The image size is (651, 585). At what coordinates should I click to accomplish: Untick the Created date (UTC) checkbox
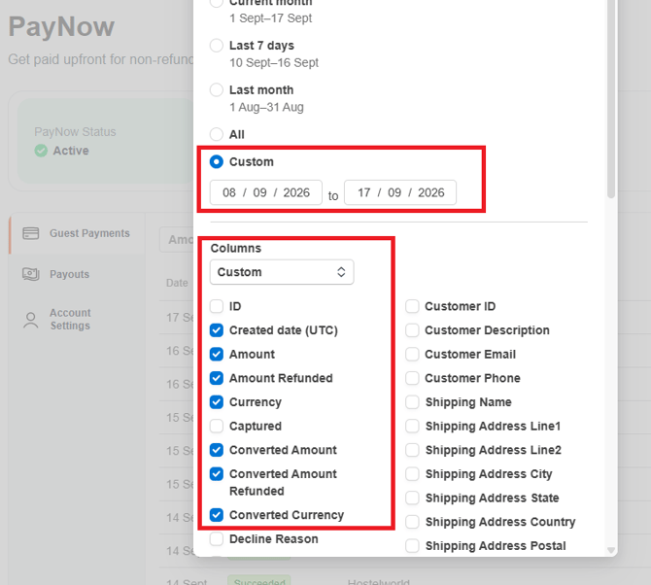pos(217,330)
